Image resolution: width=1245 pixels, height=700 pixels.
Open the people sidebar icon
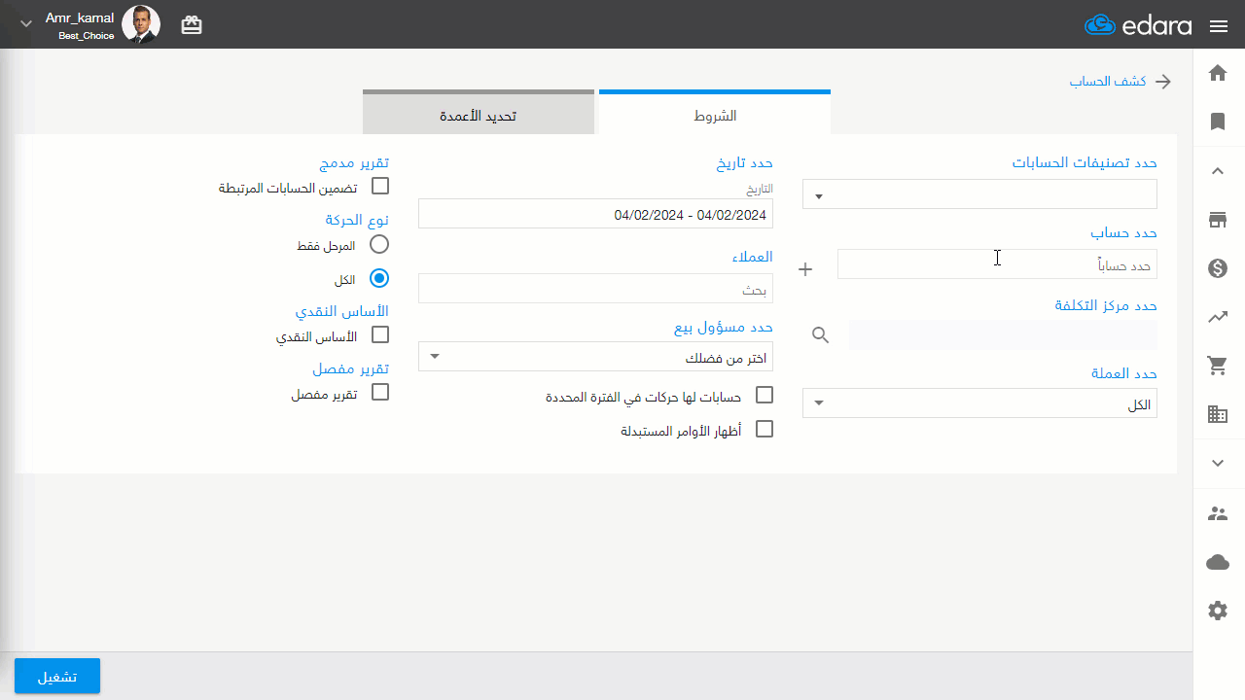coord(1218,513)
